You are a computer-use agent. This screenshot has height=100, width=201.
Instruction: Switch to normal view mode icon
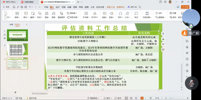[x=126, y=98]
